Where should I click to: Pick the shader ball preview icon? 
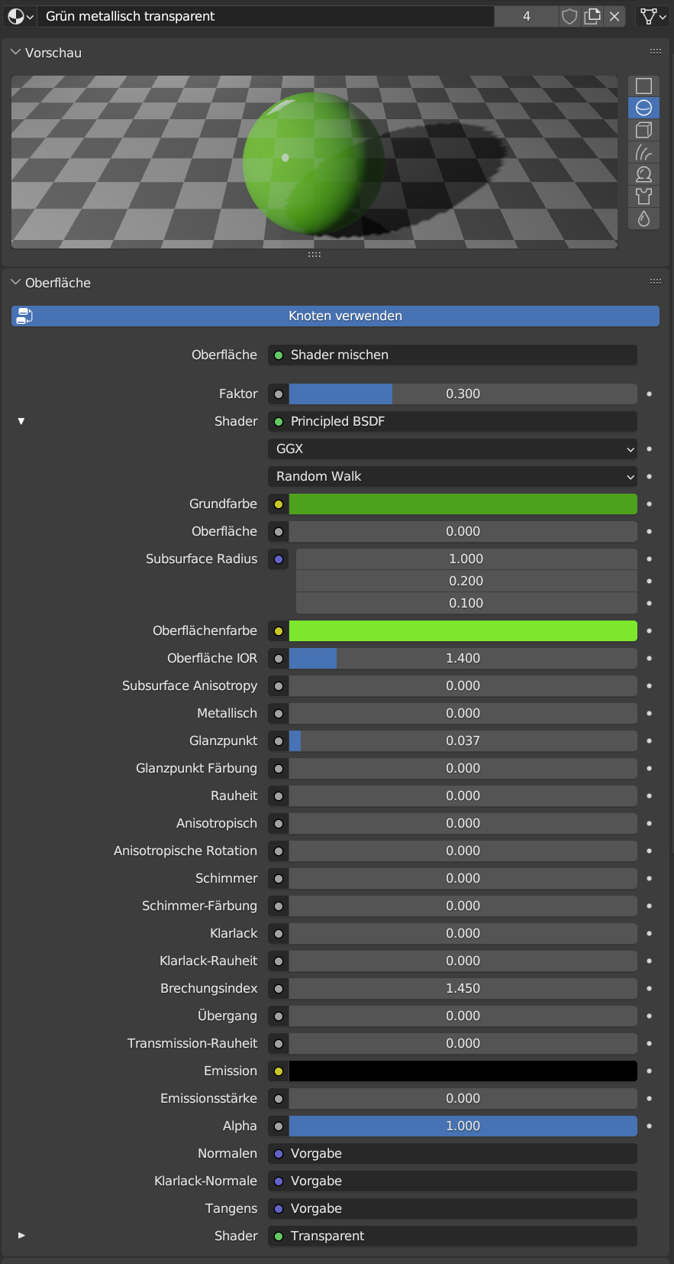[x=643, y=174]
